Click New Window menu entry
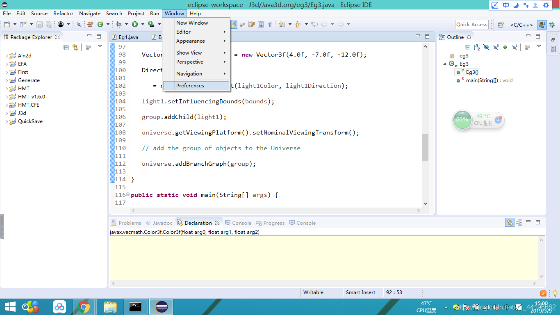 (x=196, y=23)
